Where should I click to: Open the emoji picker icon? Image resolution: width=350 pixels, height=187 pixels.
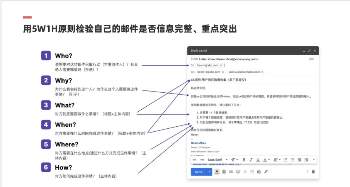[x=238, y=172]
